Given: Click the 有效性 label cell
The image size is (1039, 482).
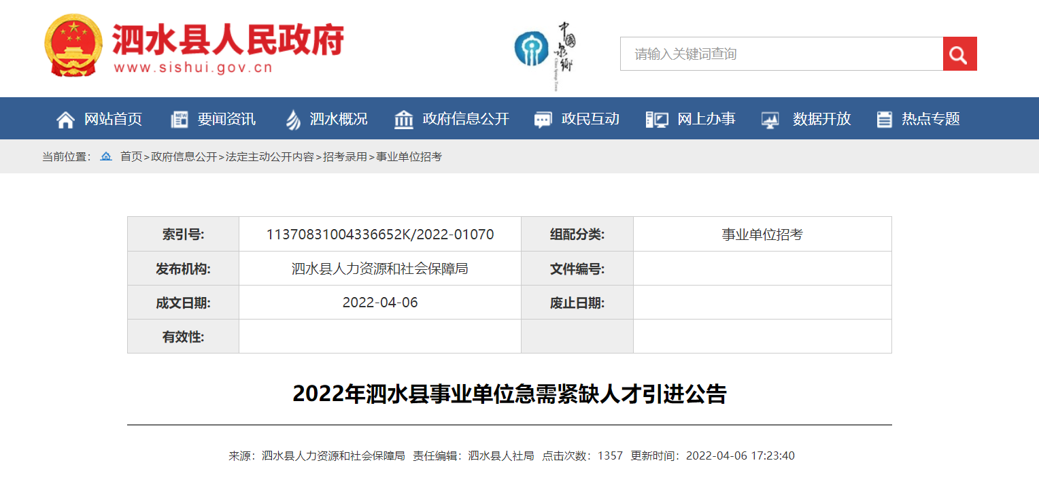Looking at the screenshot, I should (183, 337).
